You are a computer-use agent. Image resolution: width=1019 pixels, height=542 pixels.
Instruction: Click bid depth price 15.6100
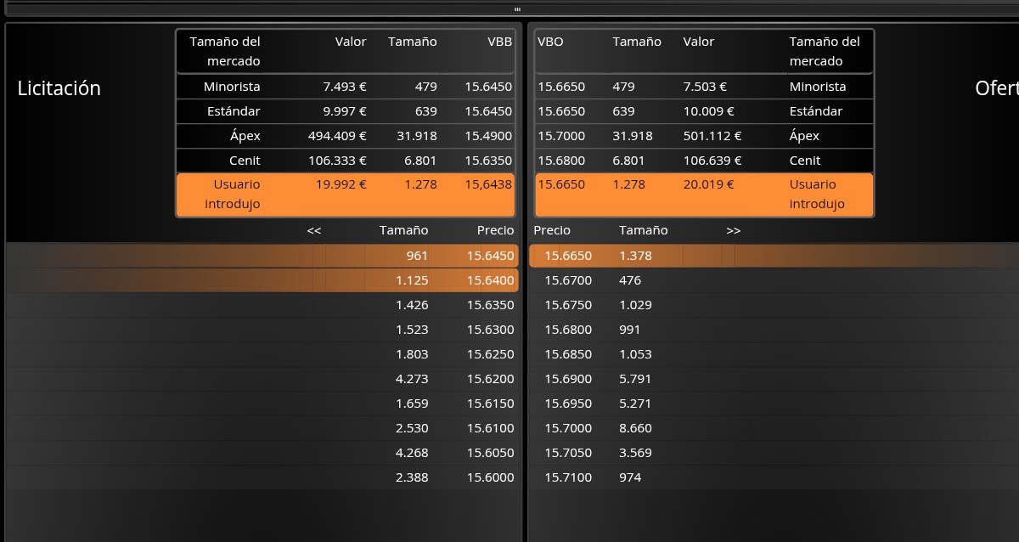(490, 428)
